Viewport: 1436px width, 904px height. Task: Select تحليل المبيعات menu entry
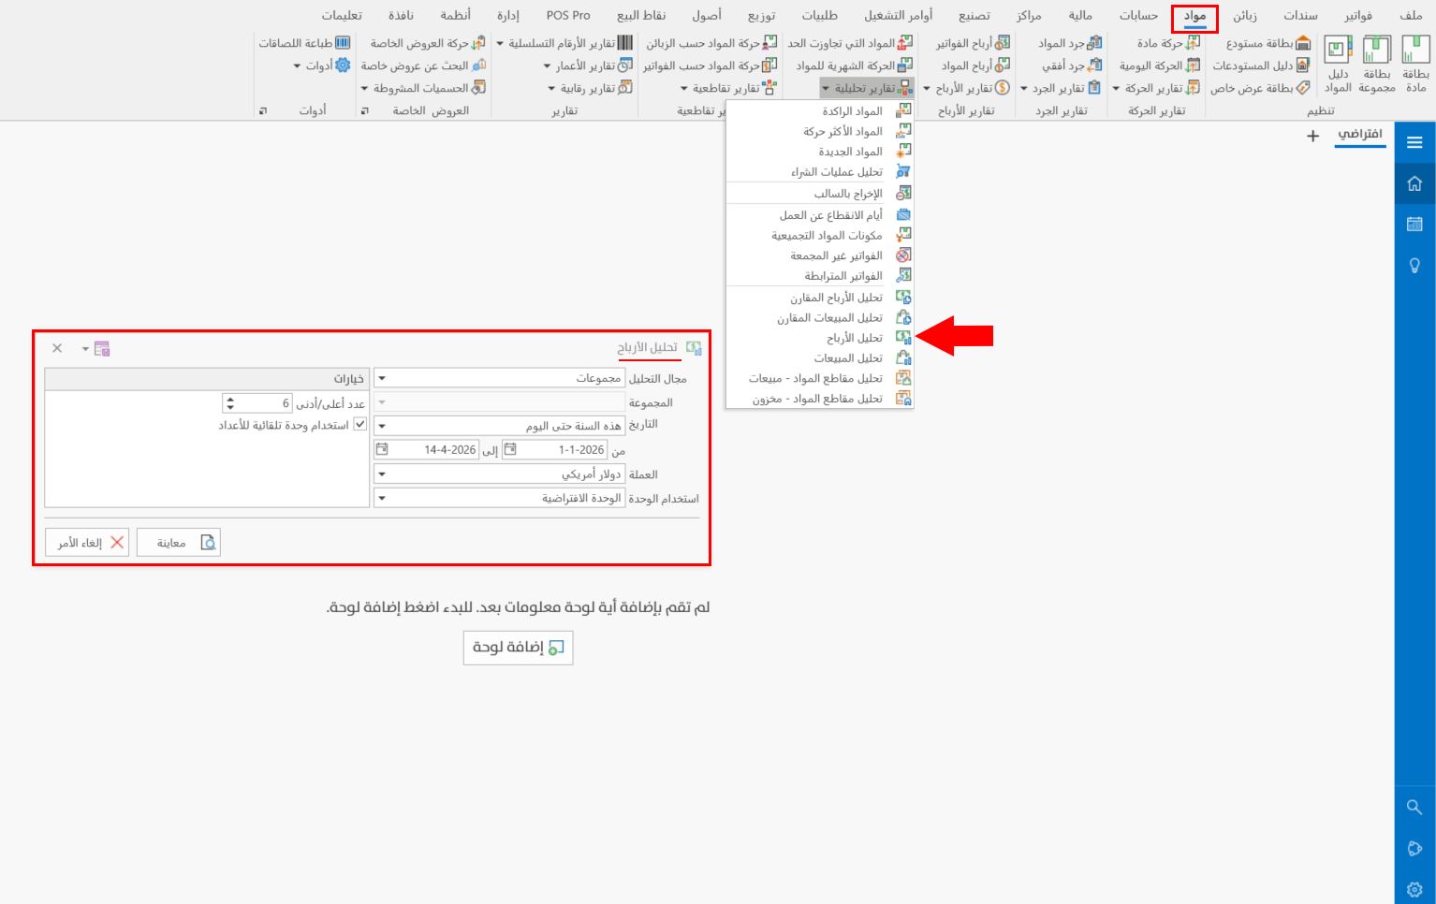[x=820, y=358]
